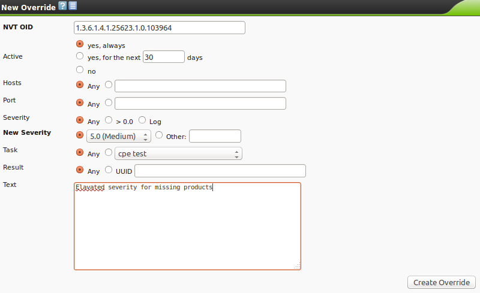Click the 'NVT OID' label
The width and height of the screenshot is (480, 293).
(x=18, y=27)
